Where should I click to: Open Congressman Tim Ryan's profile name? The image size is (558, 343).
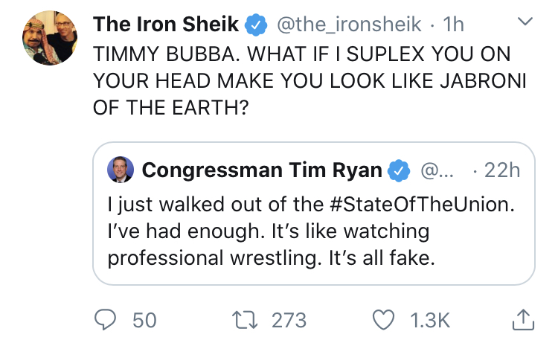(261, 170)
